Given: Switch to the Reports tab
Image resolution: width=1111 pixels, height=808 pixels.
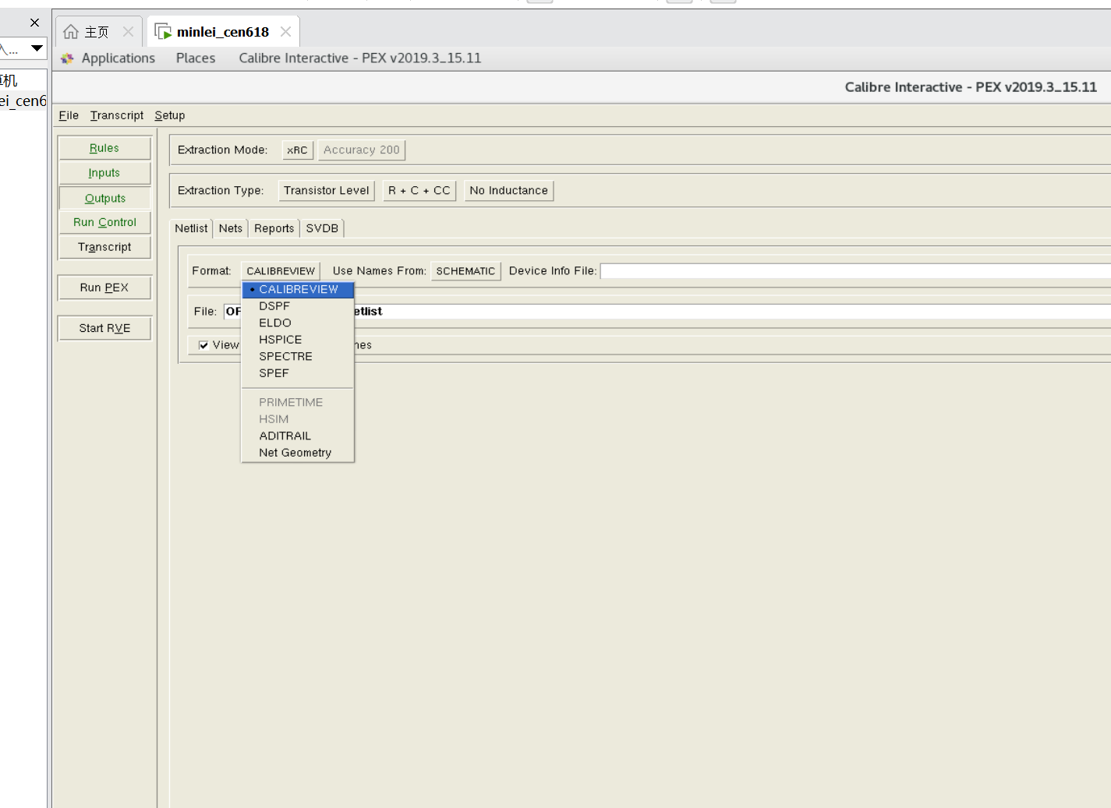Looking at the screenshot, I should point(274,228).
